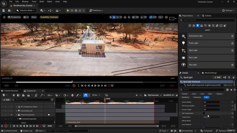Click the viewport shot timeline scrub bar
This screenshot has height=133, width=237.
(x=89, y=82)
